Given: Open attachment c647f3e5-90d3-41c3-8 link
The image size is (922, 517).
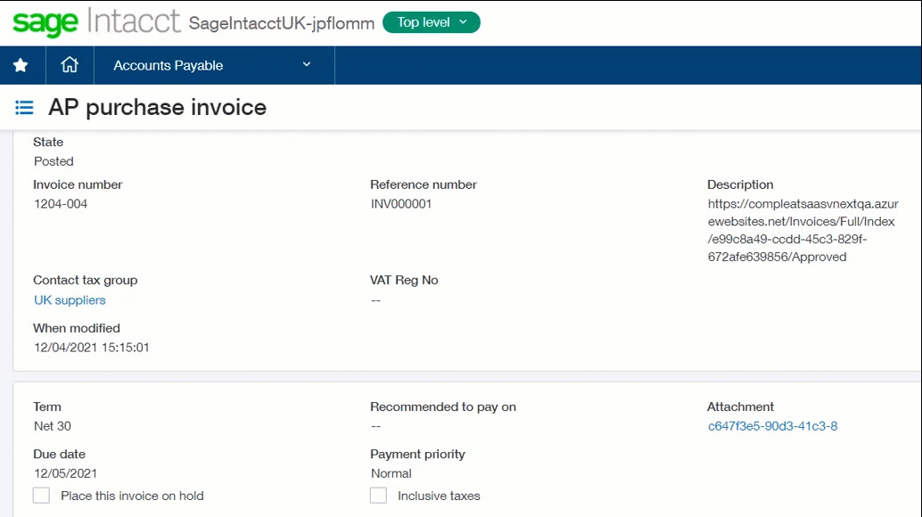Looking at the screenshot, I should click(x=773, y=426).
